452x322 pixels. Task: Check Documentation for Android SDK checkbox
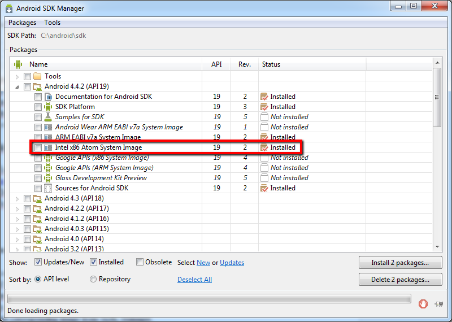tap(38, 97)
